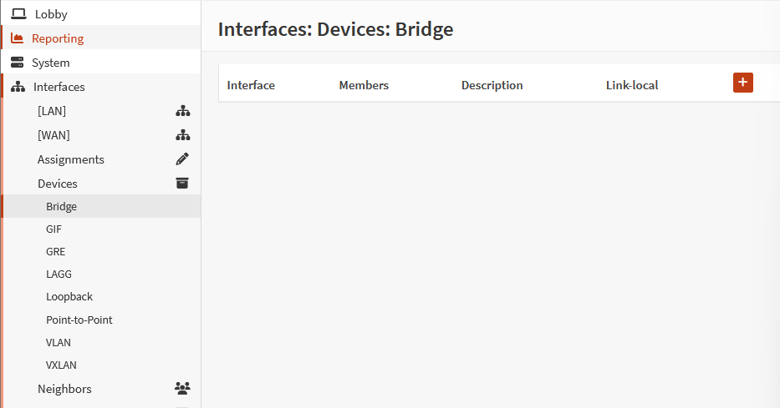Click the sitemap icon next to [WAN]
780x408 pixels.
click(x=182, y=135)
